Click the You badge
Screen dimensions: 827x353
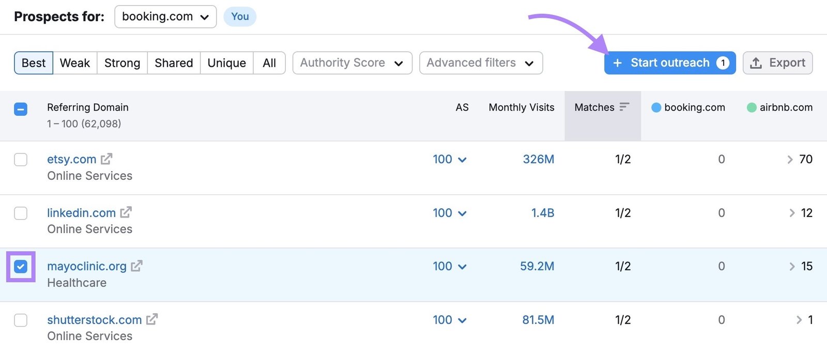click(x=240, y=17)
